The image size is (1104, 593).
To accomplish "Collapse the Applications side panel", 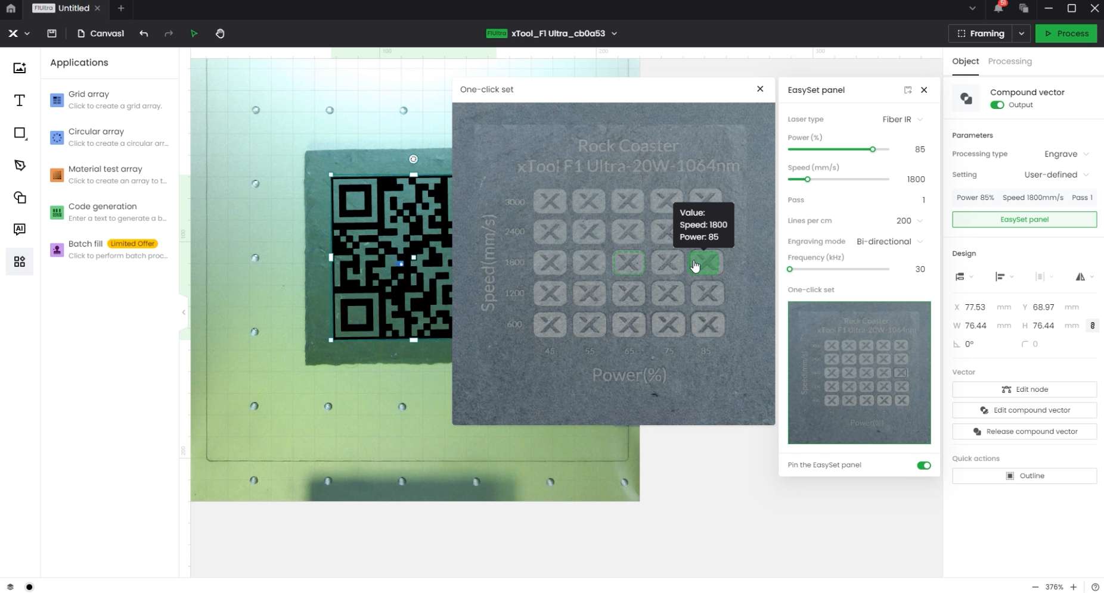I will (184, 312).
